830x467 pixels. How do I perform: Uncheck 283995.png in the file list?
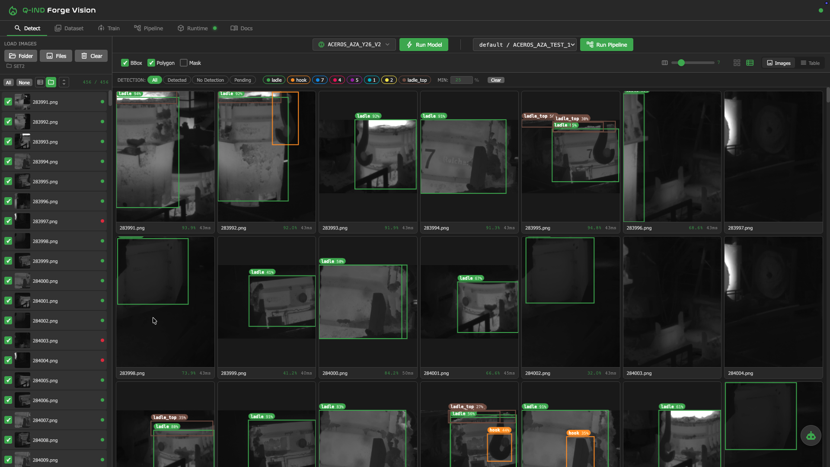[x=8, y=182]
